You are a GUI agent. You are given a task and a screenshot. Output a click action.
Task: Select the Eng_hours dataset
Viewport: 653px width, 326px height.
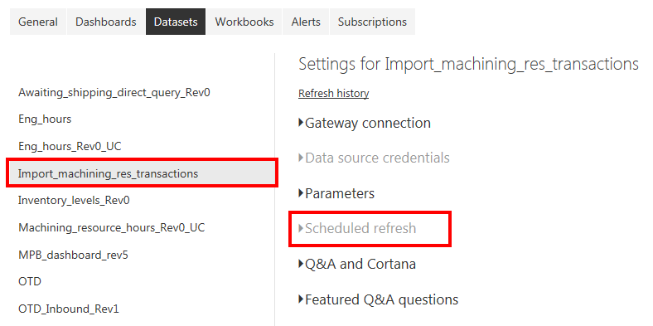[45, 119]
